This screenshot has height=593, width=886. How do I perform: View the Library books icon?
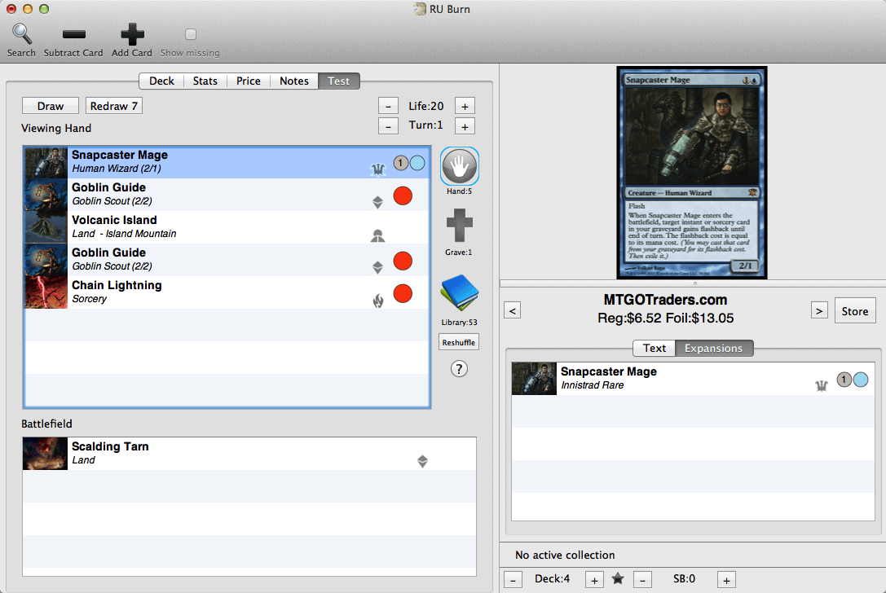(x=460, y=292)
